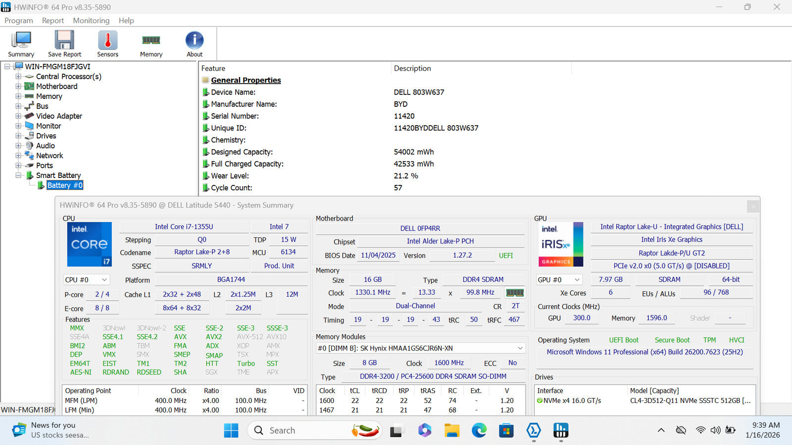
Task: Open the GPU #0 selector dropdown
Action: (x=560, y=280)
